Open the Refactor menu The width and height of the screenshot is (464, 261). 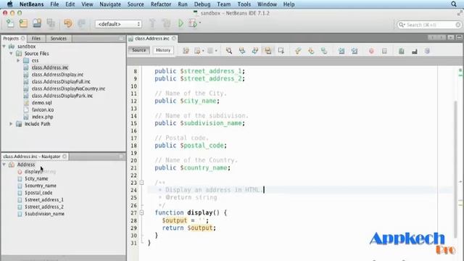click(161, 4)
